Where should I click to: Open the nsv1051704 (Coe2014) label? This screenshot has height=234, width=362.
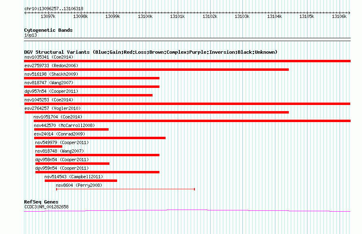coord(58,117)
